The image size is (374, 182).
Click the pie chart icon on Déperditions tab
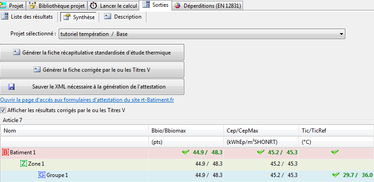tap(177, 6)
